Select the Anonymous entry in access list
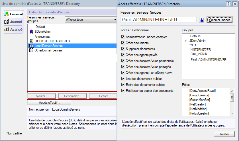239x141 pixels. [x=42, y=37]
